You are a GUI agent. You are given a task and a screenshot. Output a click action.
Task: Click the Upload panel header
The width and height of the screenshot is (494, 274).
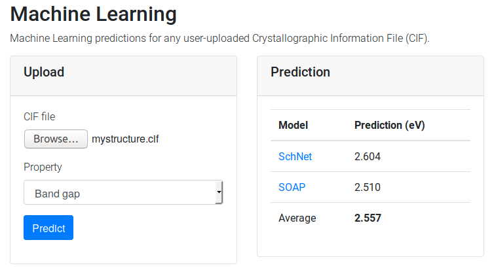pyautogui.click(x=123, y=72)
